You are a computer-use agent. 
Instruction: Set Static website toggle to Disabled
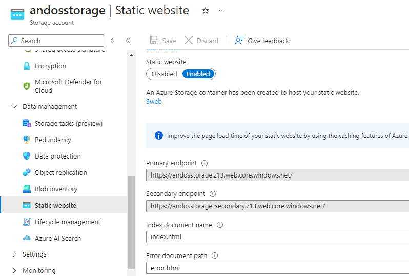tap(164, 74)
